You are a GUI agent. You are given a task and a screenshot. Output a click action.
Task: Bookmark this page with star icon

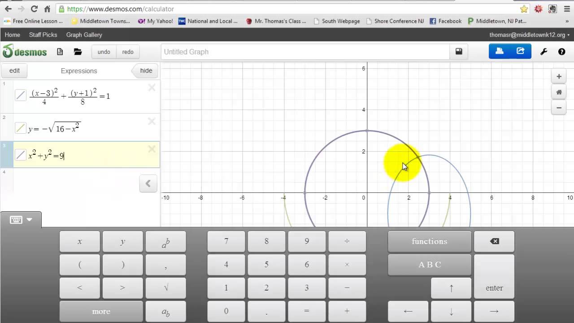coord(524,9)
